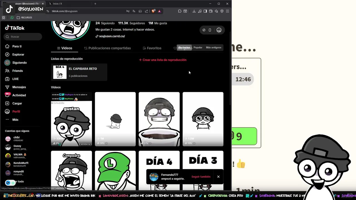Open the 1M views video thumbnail
This screenshot has height=200, width=356.
(x=115, y=119)
